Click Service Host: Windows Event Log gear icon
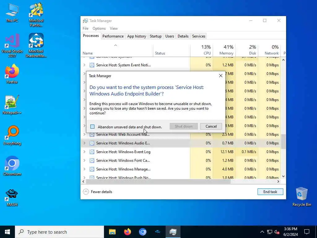This screenshot has height=238, width=317. click(92, 152)
